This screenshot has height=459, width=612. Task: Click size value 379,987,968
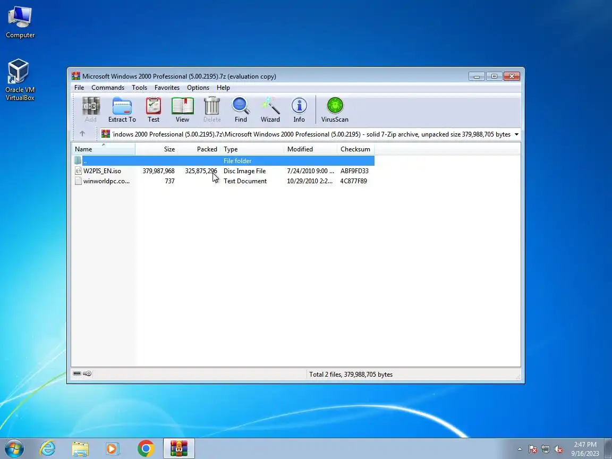[x=158, y=171]
